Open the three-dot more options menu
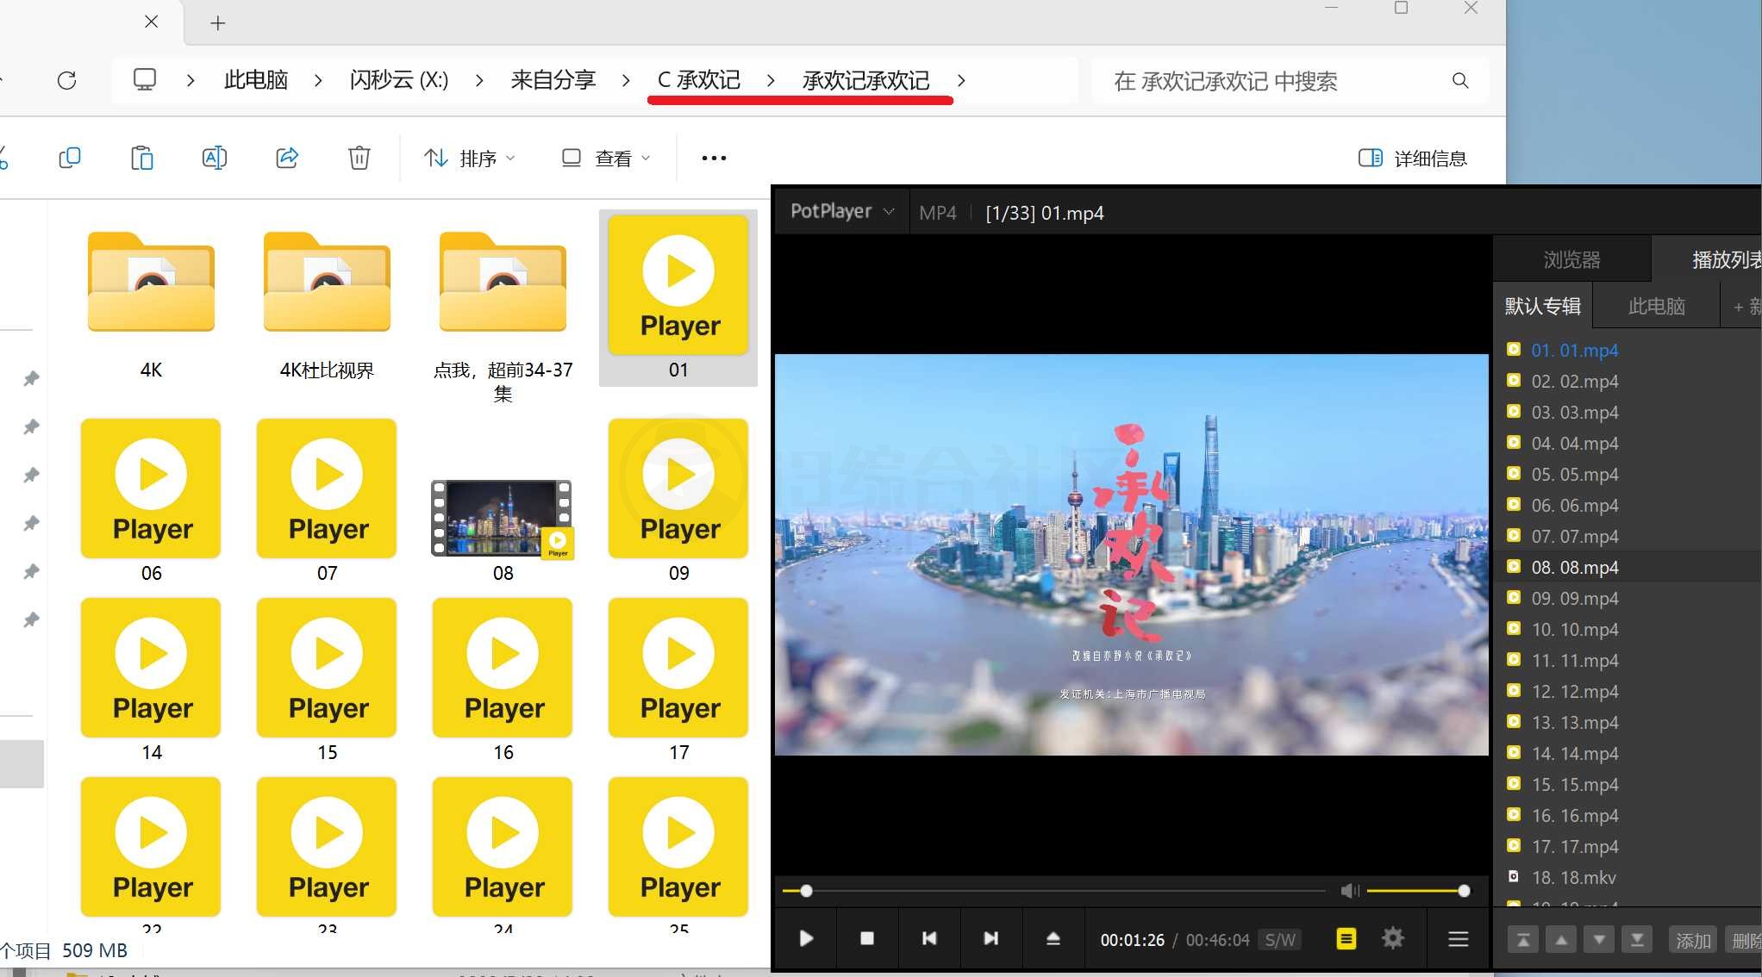Image resolution: width=1762 pixels, height=977 pixels. point(714,158)
